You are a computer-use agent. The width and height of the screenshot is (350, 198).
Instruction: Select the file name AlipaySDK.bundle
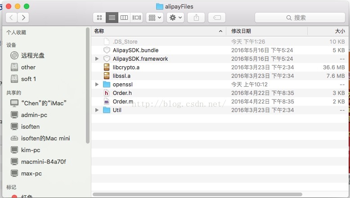(x=135, y=50)
